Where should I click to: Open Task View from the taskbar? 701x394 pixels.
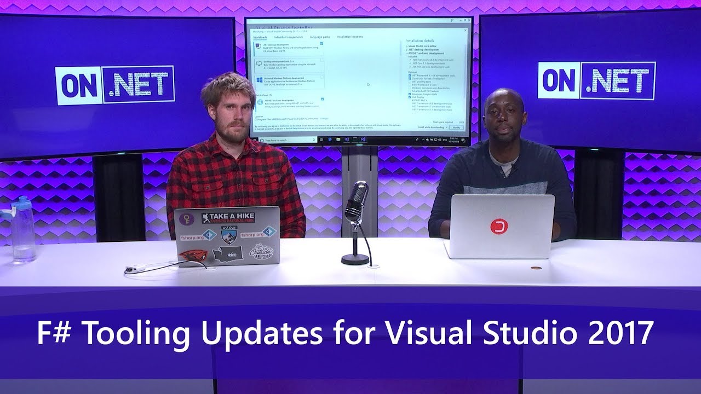pyautogui.click(x=321, y=140)
